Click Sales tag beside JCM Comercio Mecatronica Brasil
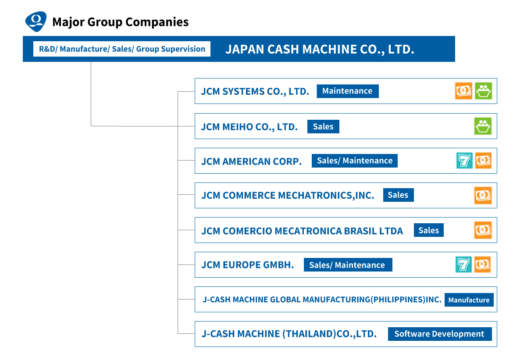Image resolution: width=513 pixels, height=361 pixels. (428, 230)
